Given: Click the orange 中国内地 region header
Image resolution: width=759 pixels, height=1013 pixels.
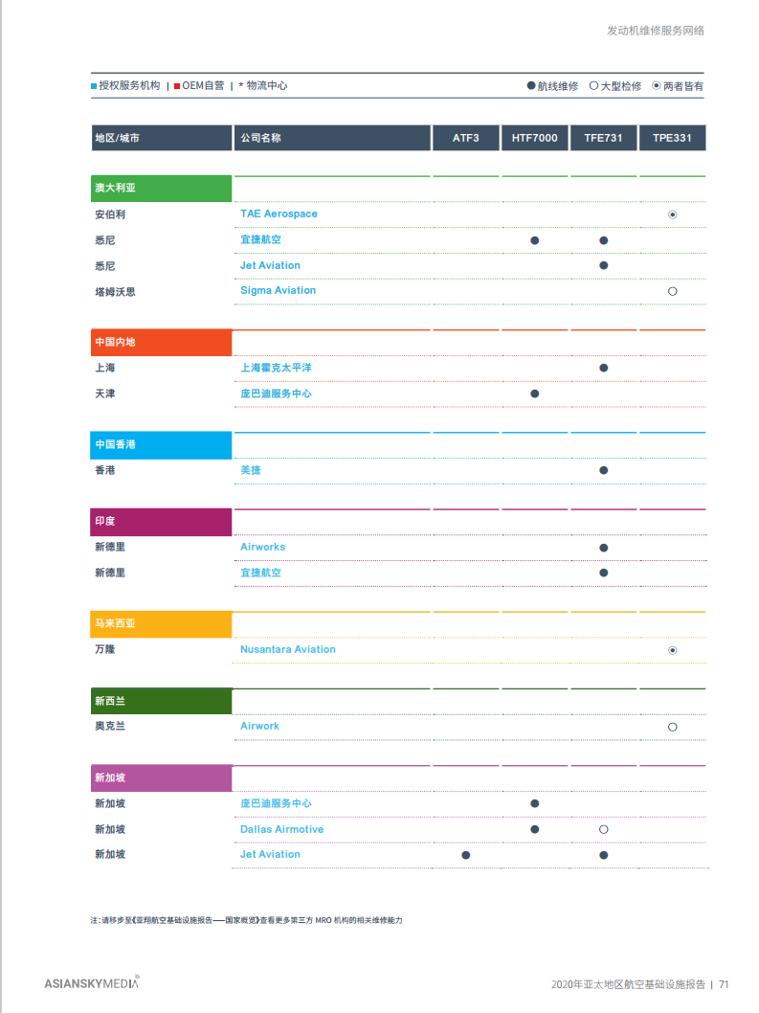Looking at the screenshot, I should pos(161,342).
